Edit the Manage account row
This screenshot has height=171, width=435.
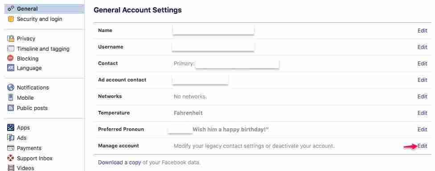422,146
